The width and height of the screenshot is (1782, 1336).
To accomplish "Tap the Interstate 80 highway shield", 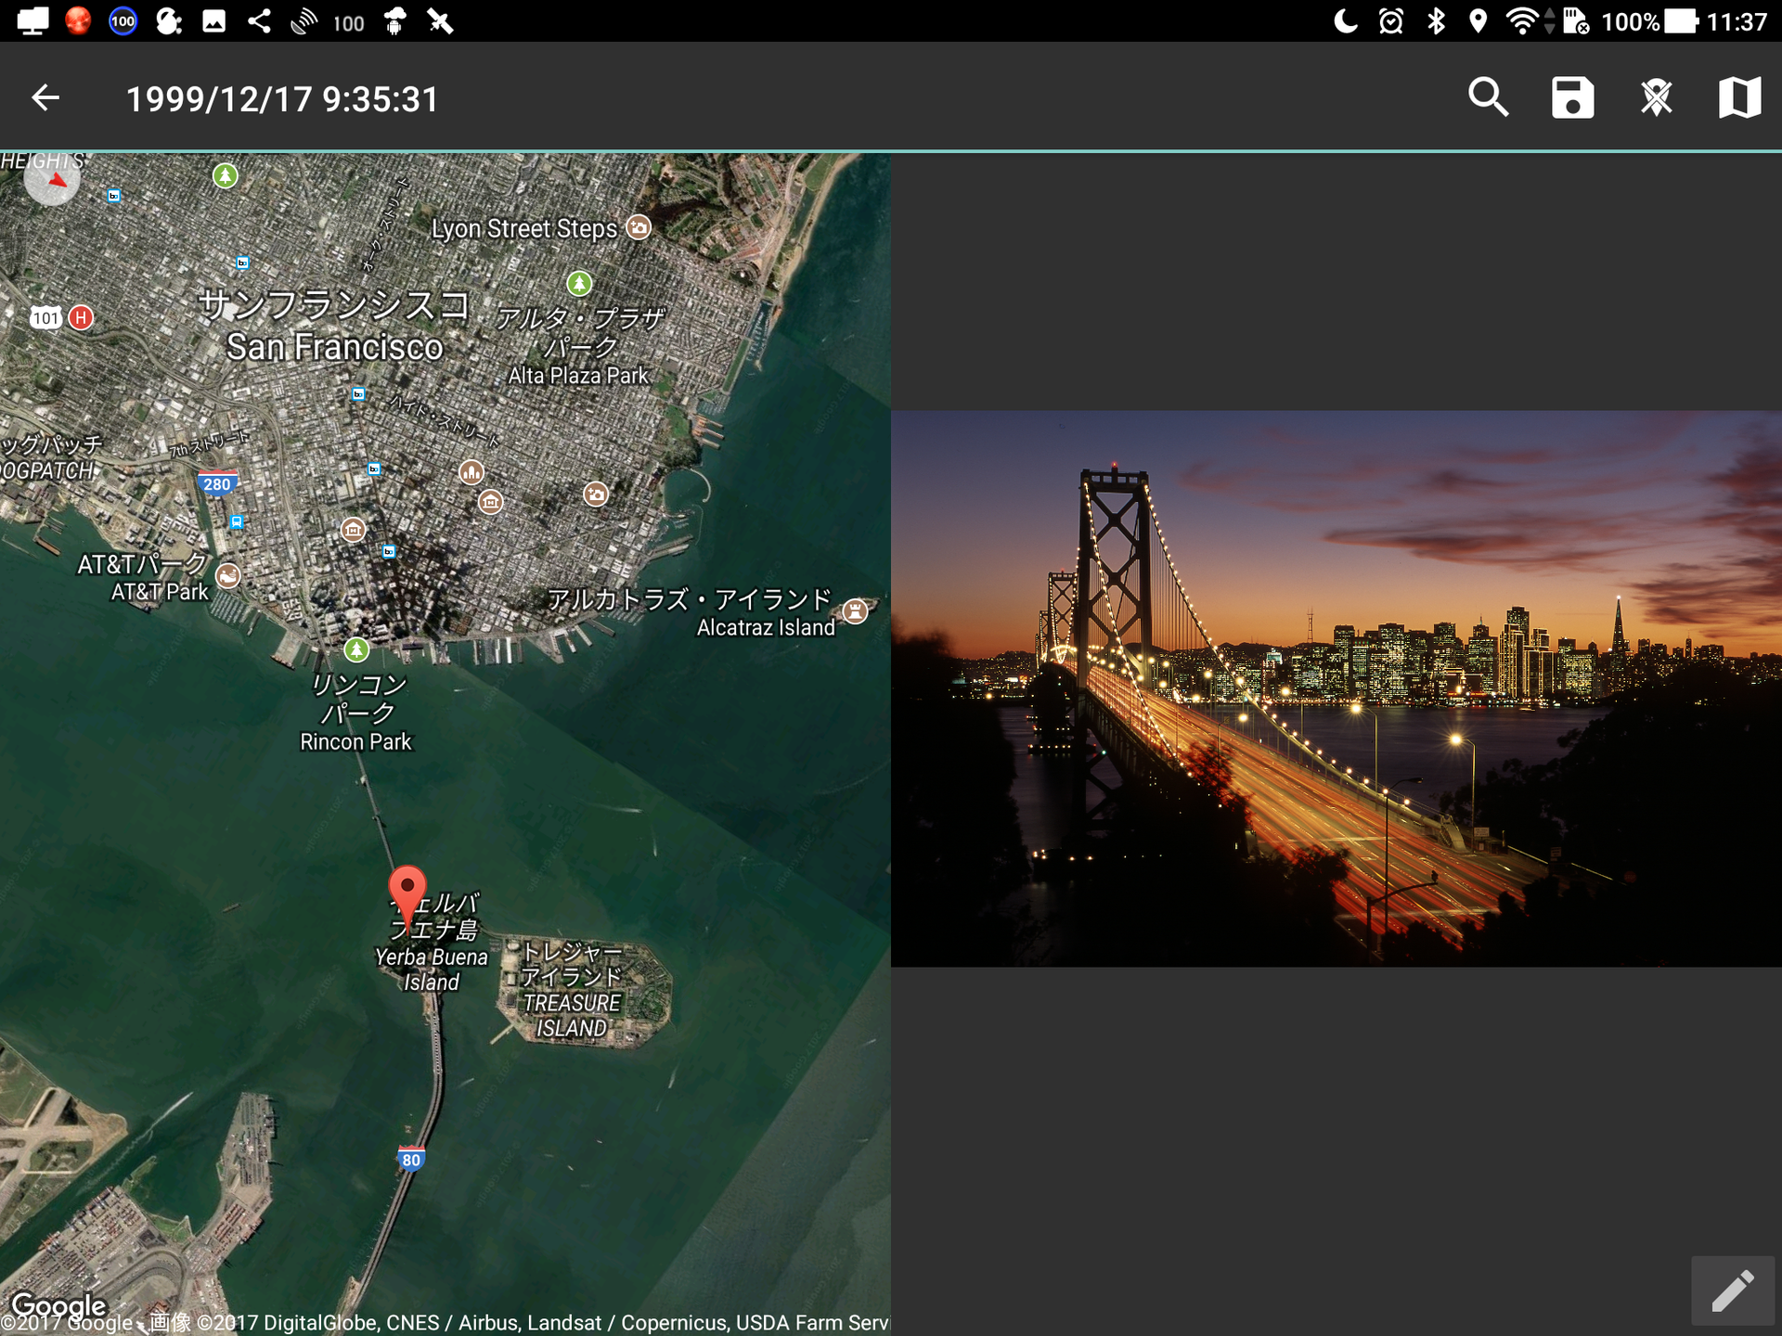I will pyautogui.click(x=410, y=1159).
